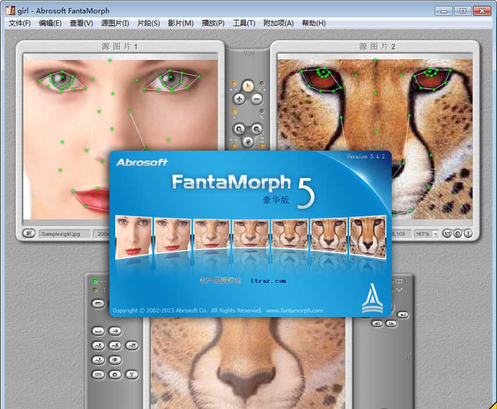The image size is (497, 409).
Task: Jump to last frame playback button
Action: coord(403,315)
